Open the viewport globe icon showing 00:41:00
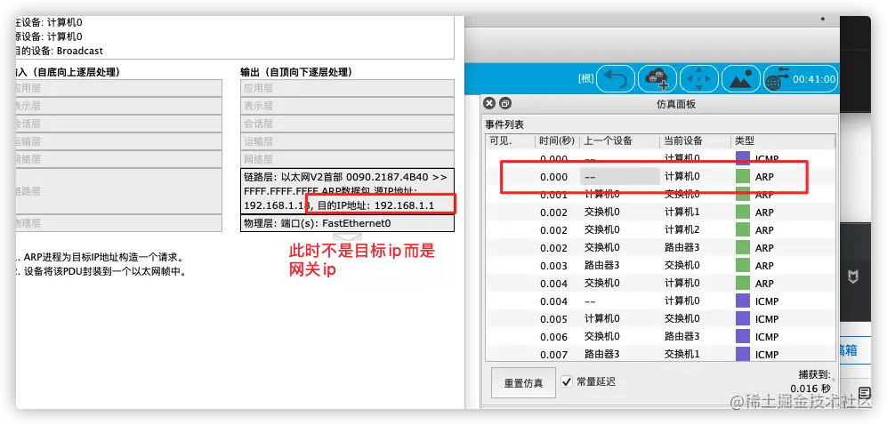887x425 pixels. click(x=799, y=79)
